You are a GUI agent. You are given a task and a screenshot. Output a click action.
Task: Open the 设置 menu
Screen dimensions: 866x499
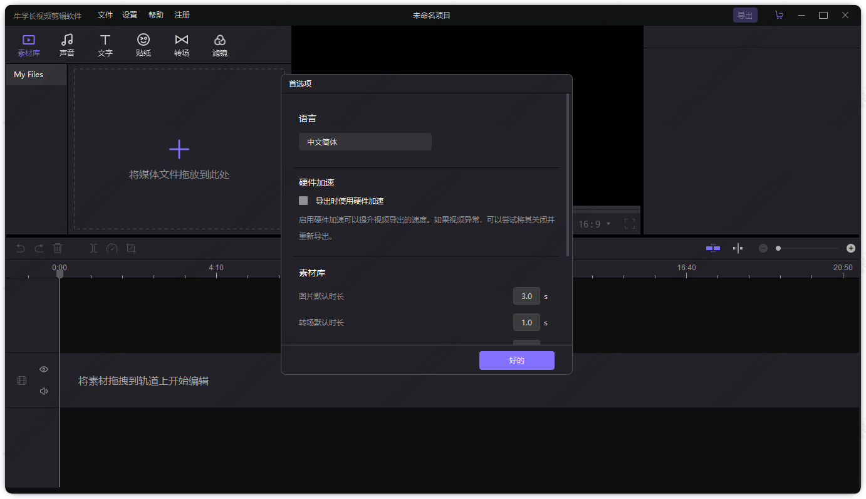coord(130,15)
